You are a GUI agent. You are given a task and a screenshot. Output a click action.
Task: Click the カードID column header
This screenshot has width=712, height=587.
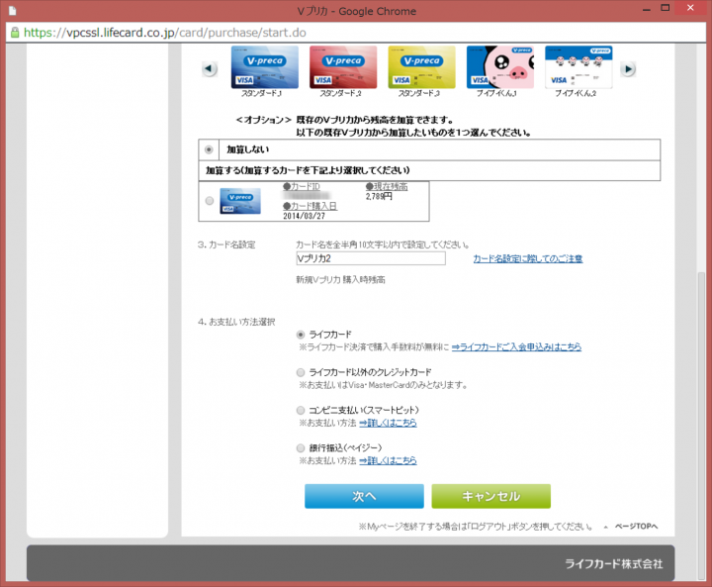pyautogui.click(x=301, y=186)
